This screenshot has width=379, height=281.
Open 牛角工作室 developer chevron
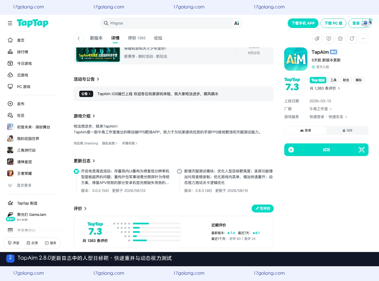point(331,109)
